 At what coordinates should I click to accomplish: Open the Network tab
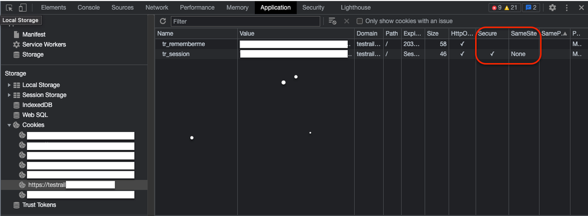click(x=157, y=8)
